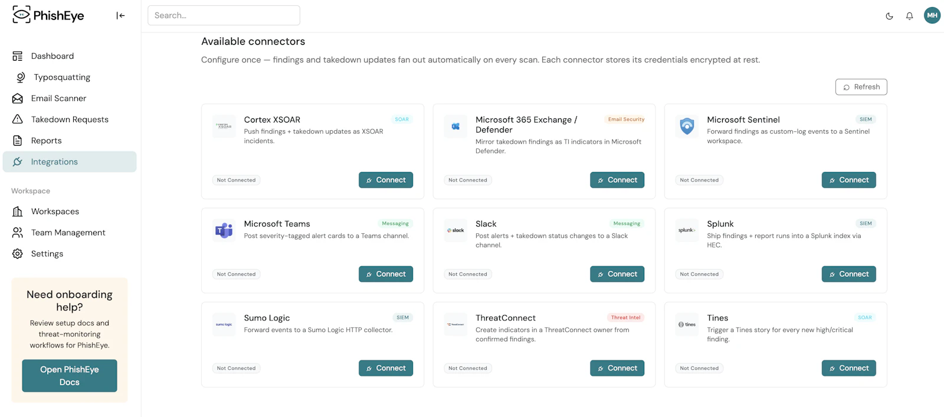The image size is (944, 417).
Task: Click the Settings gear icon
Action: 18,254
